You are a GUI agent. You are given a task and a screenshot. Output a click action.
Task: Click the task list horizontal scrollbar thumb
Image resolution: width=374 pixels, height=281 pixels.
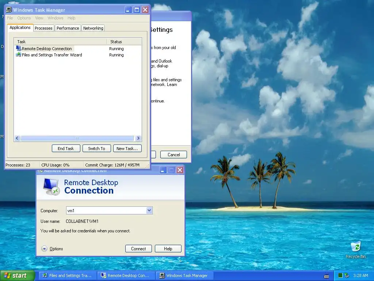(x=77, y=138)
